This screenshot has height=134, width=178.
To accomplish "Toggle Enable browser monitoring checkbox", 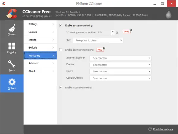I will tap(61, 50).
